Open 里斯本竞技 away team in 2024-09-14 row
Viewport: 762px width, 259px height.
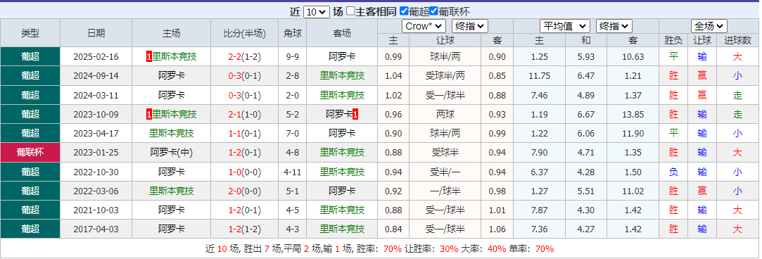coord(342,76)
